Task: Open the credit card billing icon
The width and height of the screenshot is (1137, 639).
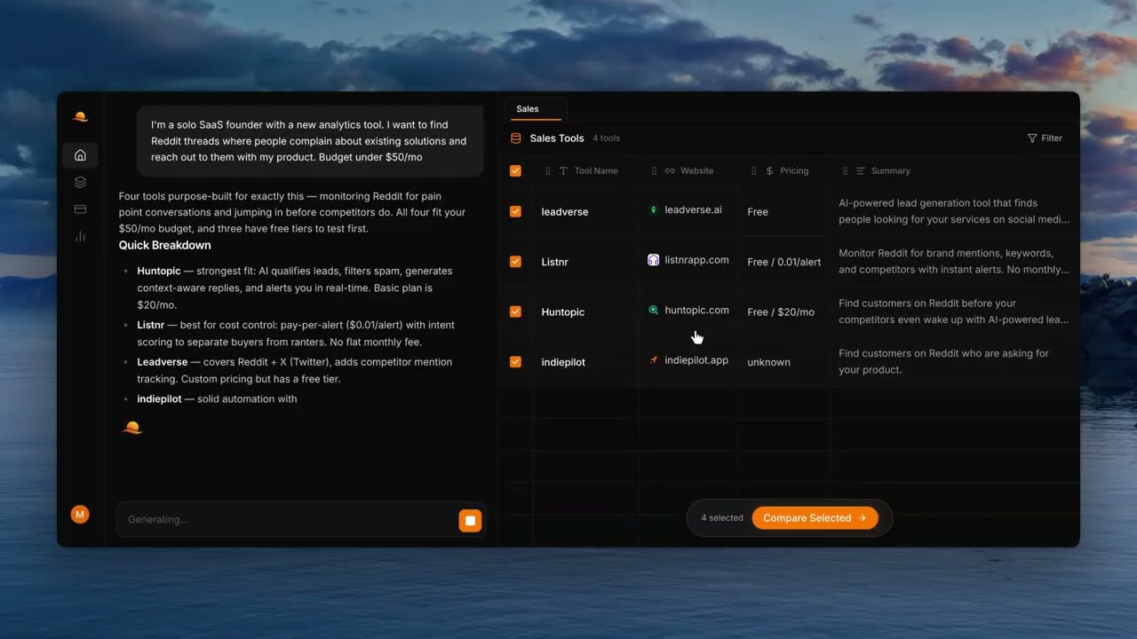Action: (80, 209)
